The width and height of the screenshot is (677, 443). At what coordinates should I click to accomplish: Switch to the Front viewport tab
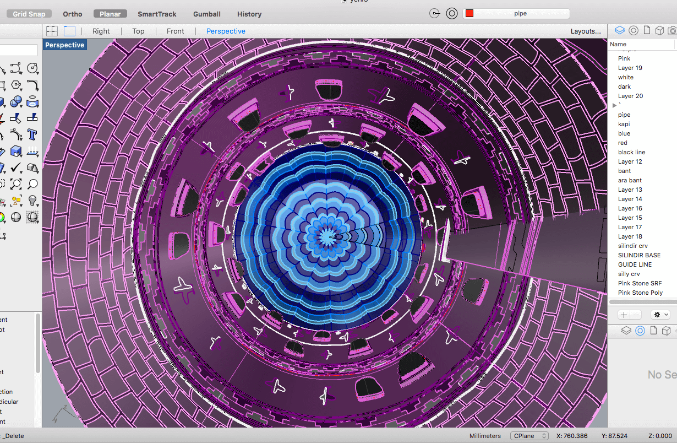(x=176, y=31)
